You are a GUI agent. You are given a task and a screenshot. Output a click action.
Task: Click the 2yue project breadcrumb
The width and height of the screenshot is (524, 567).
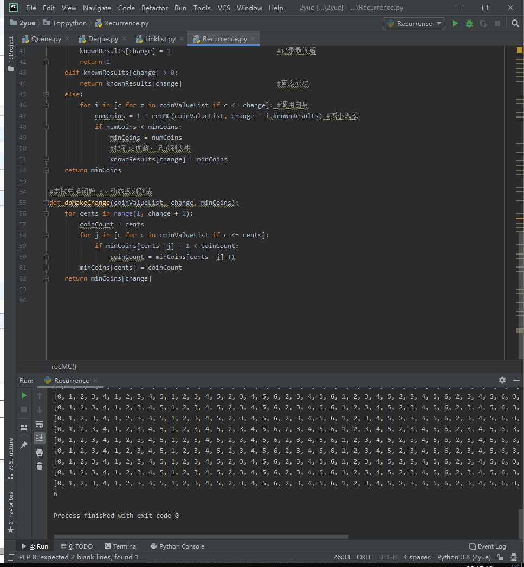[x=22, y=23]
